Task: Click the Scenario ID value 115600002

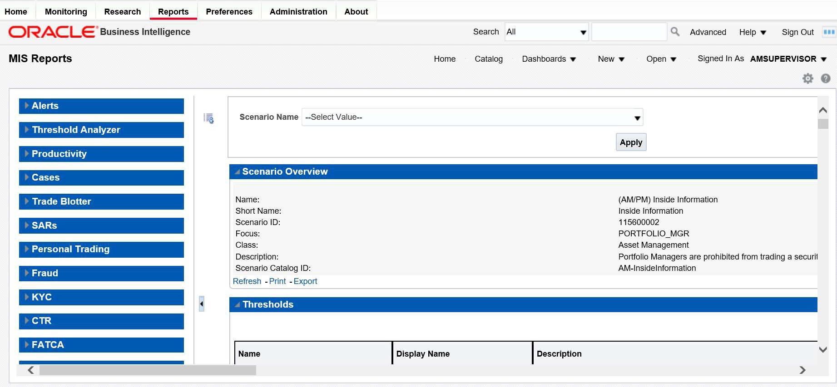Action: (639, 222)
